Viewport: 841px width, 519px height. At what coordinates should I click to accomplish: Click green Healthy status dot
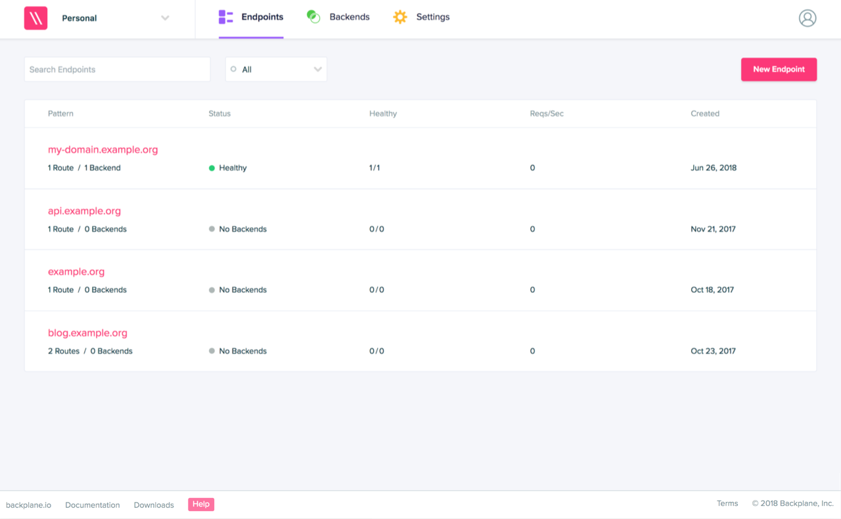click(x=212, y=168)
